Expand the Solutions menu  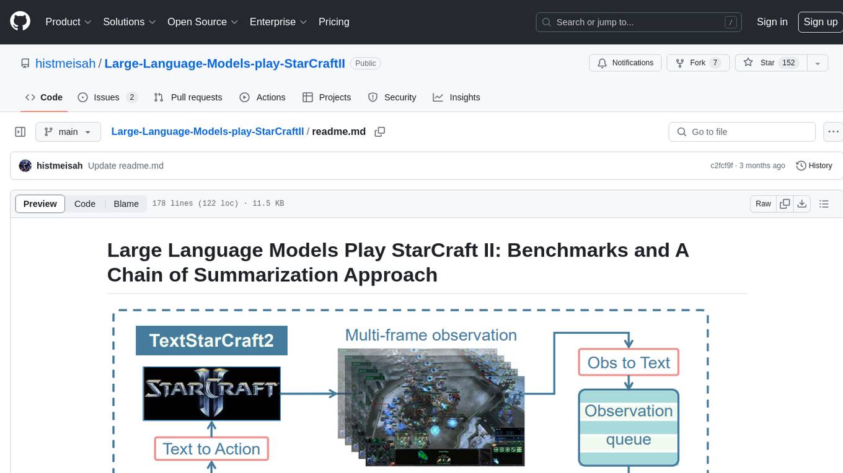tap(130, 22)
